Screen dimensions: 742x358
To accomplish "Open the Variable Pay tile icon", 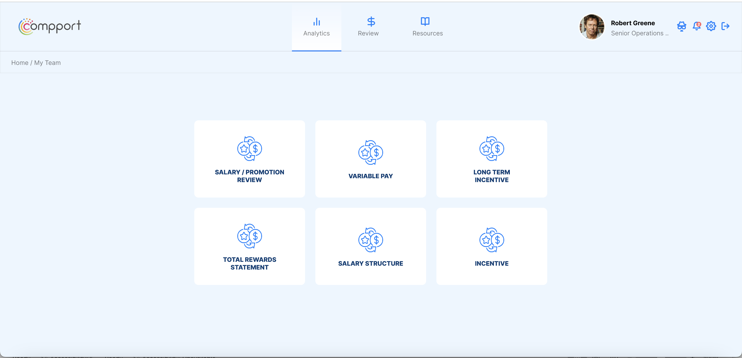I will 371,153.
